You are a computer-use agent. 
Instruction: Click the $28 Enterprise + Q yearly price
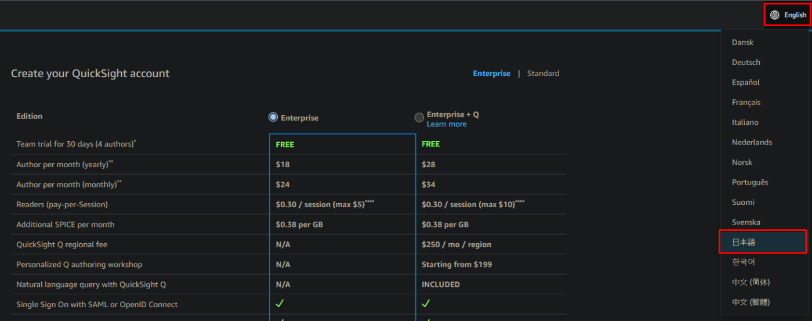pyautogui.click(x=429, y=164)
